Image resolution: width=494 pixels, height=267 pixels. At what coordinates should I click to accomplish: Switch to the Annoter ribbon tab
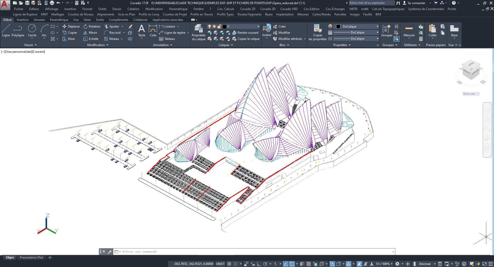tap(39, 20)
